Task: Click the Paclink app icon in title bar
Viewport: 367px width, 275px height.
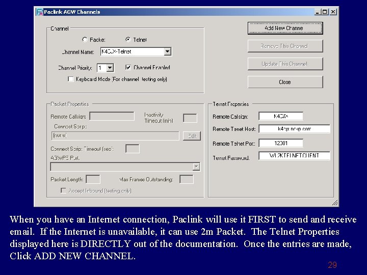Action: point(40,12)
